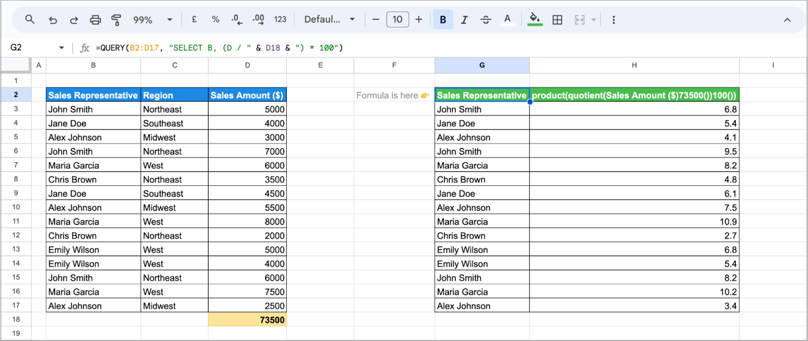Image resolution: width=808 pixels, height=341 pixels.
Task: Click the font size field
Action: [x=397, y=20]
